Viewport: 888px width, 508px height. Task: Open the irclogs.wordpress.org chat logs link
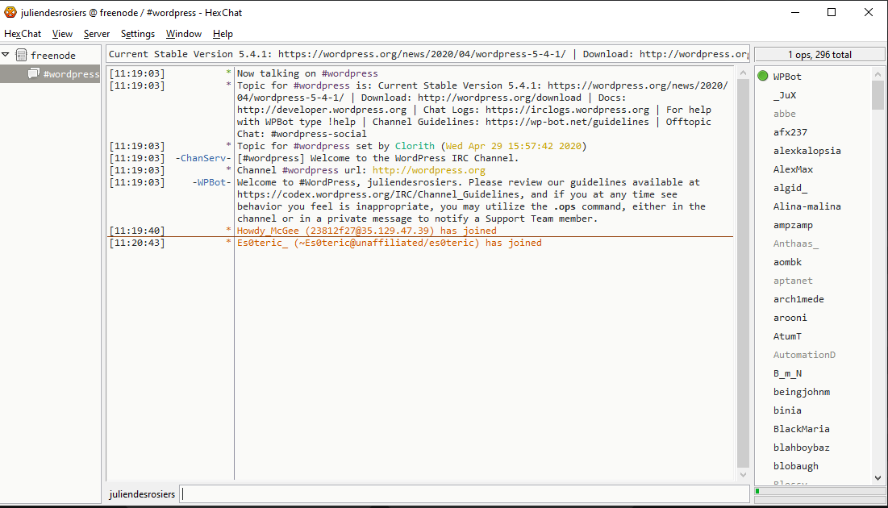[x=567, y=110]
